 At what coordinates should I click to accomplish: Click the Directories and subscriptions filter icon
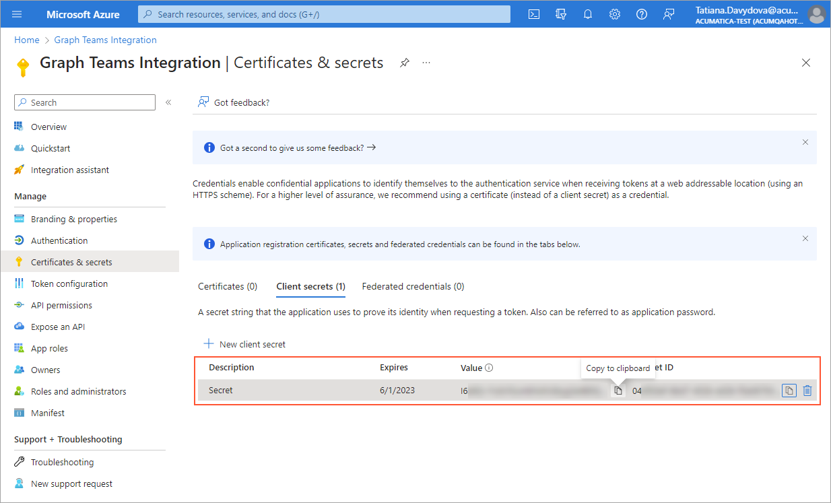(561, 14)
